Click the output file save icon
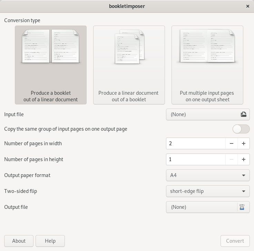 242,207
